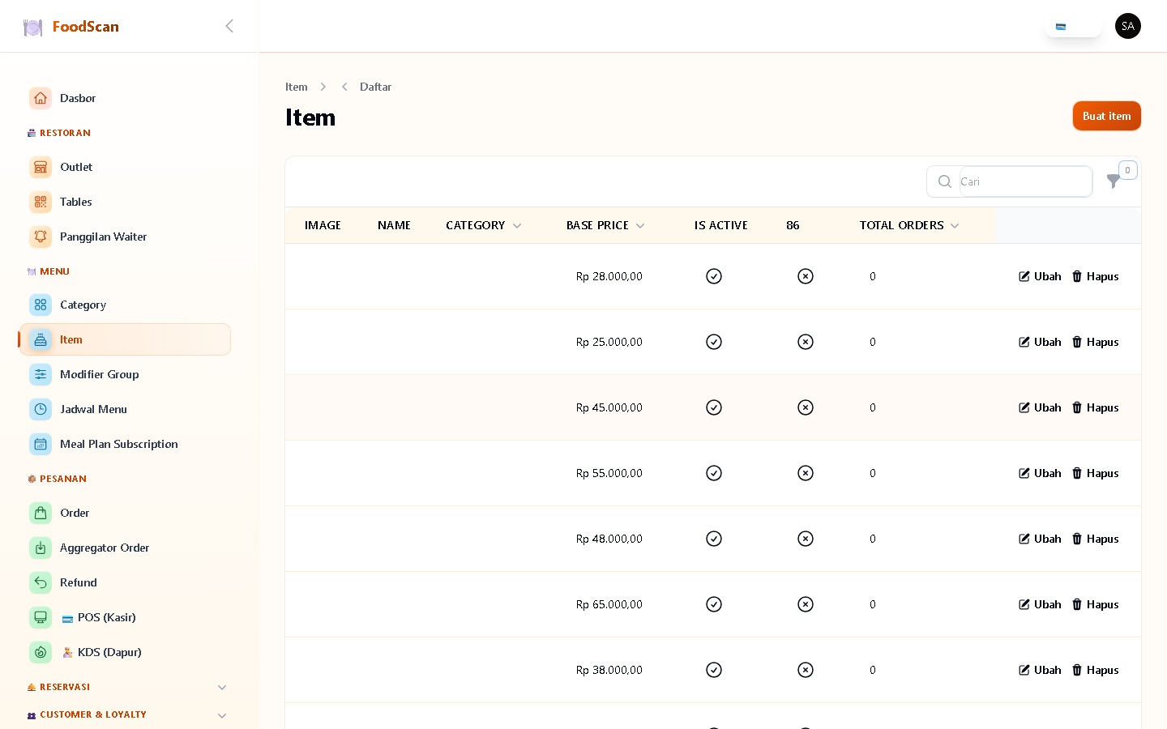1167x729 pixels.
Task: Click the trash icon in the Rp 28.000,00 row
Action: (1077, 276)
